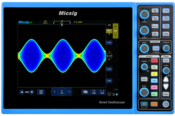Image resolution: width=175 pixels, height=116 pixels.
Task: Push the Horizontal Zoom button
Action: click(156, 48)
